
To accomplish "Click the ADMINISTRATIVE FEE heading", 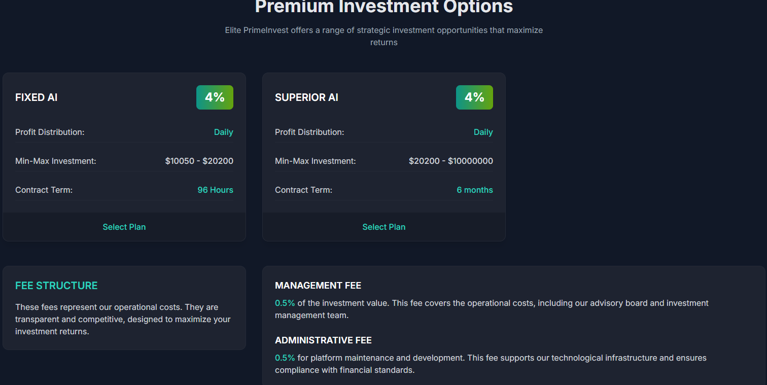I will pos(323,340).
